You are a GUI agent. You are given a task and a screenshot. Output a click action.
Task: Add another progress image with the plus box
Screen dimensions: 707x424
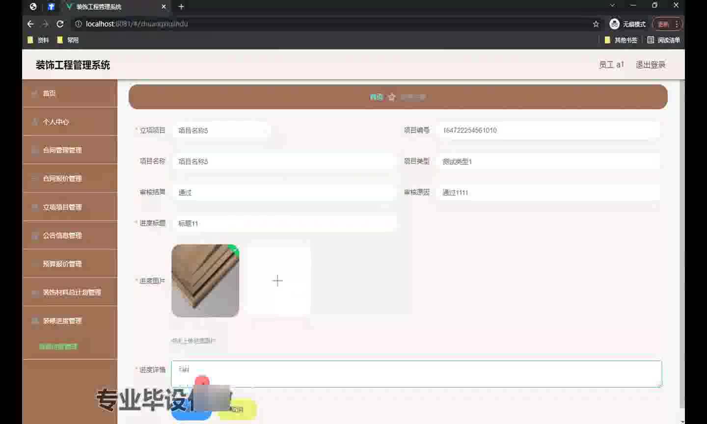pyautogui.click(x=277, y=281)
